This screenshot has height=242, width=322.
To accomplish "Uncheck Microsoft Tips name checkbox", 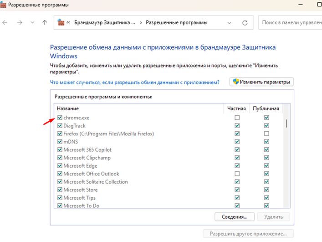I will click(x=60, y=198).
